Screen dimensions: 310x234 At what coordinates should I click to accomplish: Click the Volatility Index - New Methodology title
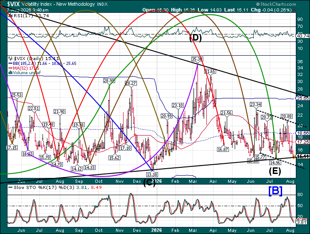[x=58, y=4]
